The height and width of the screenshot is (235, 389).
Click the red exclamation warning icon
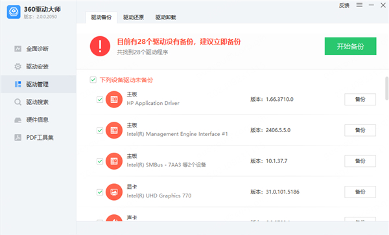coord(100,47)
